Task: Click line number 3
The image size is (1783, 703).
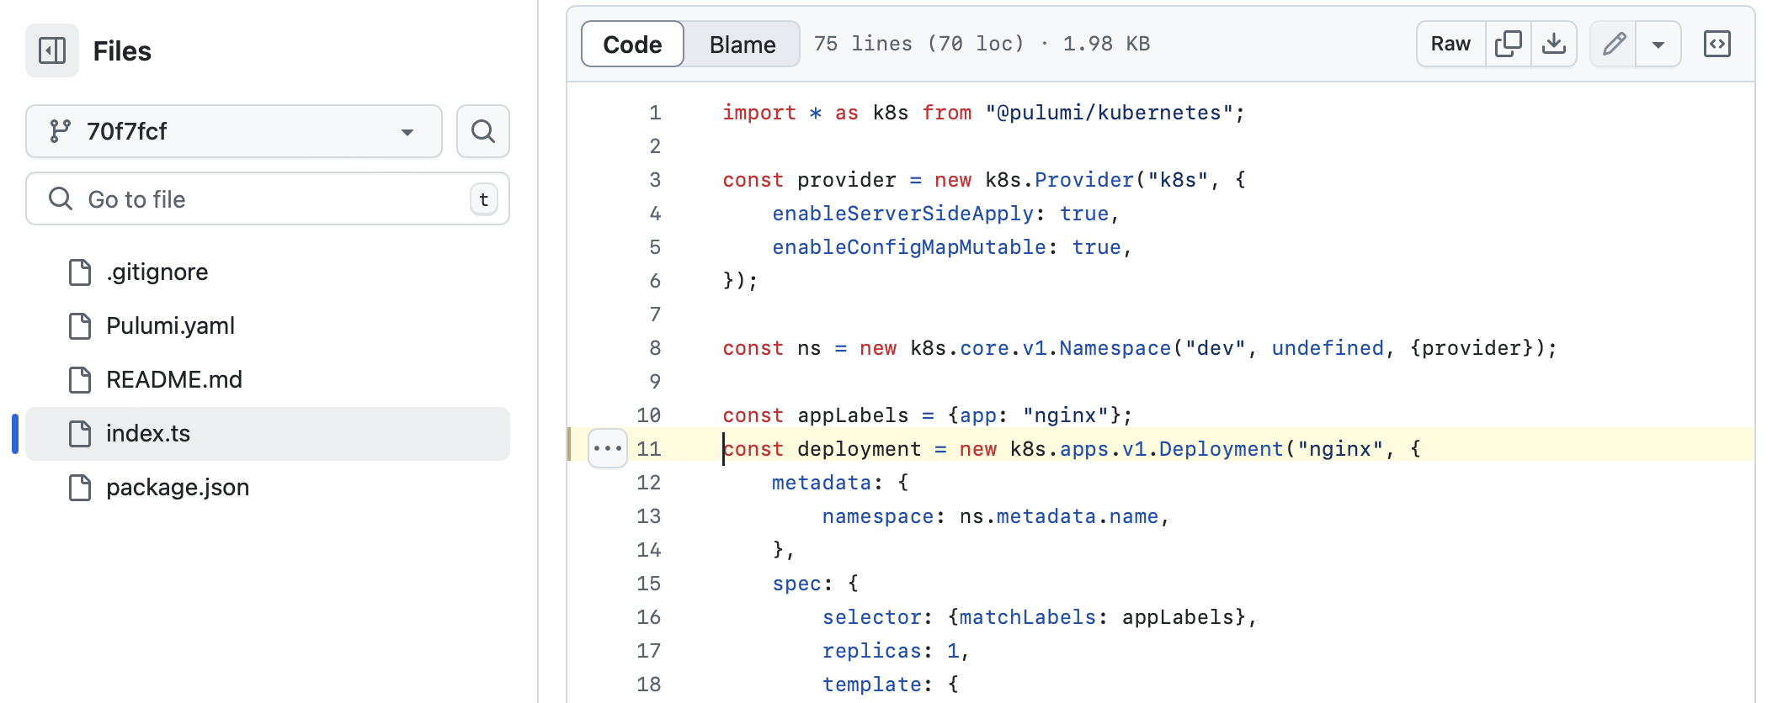Action: click(x=655, y=180)
